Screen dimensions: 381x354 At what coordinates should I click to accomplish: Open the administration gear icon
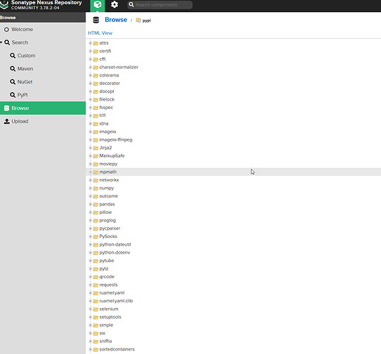tap(115, 5)
